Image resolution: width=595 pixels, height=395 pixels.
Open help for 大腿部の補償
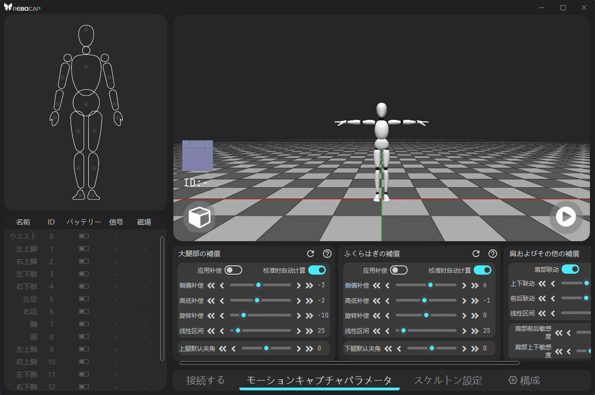[x=327, y=254]
